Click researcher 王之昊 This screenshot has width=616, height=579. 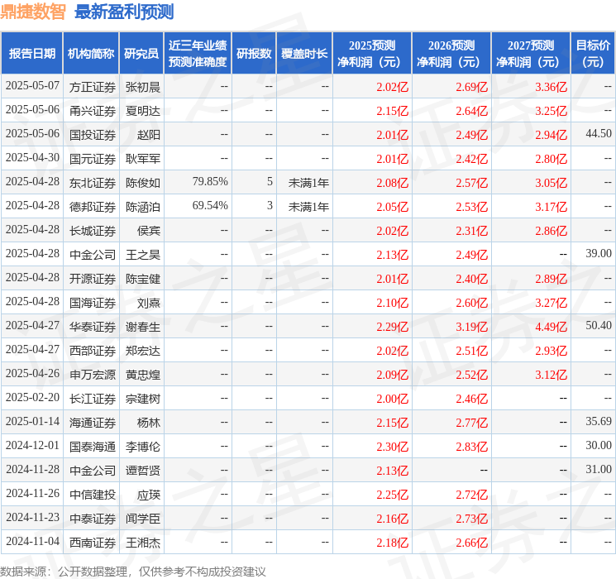[143, 255]
